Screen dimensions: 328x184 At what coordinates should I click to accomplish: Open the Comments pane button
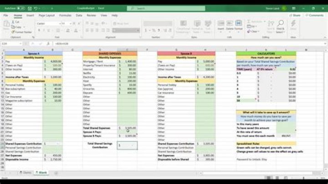(314, 15)
